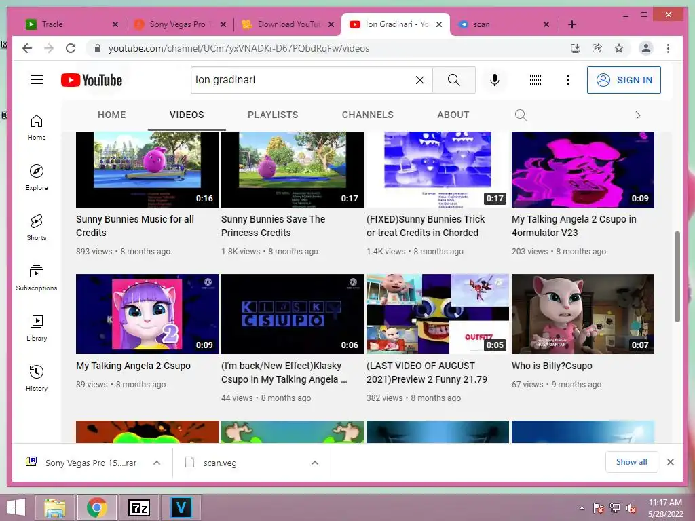Screen dimensions: 695x521
Task: Open History in the sidebar
Action: 37,378
